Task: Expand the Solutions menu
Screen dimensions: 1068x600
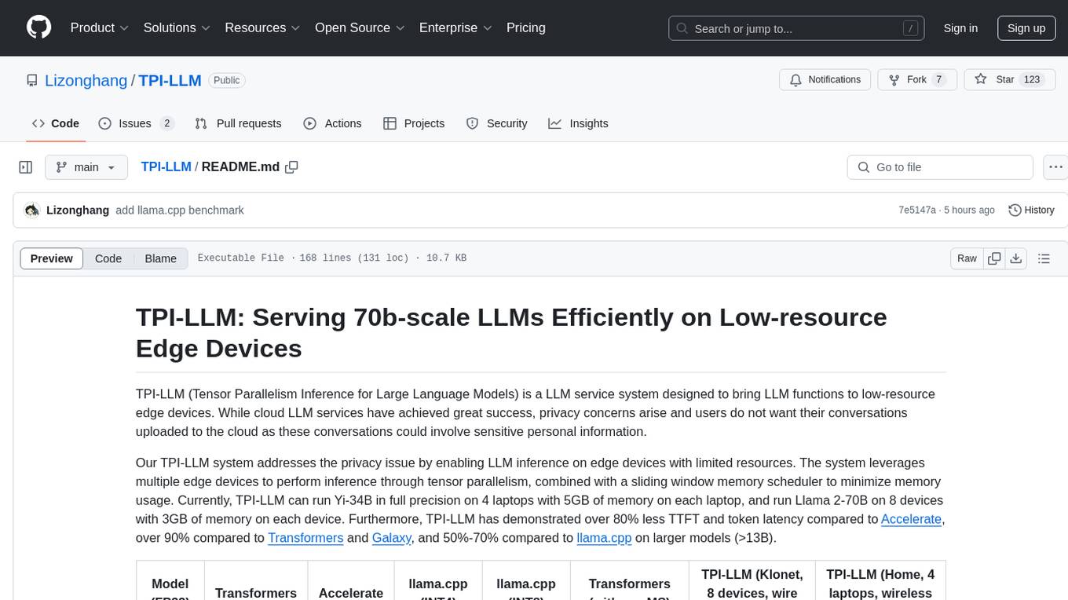Action: click(x=177, y=27)
